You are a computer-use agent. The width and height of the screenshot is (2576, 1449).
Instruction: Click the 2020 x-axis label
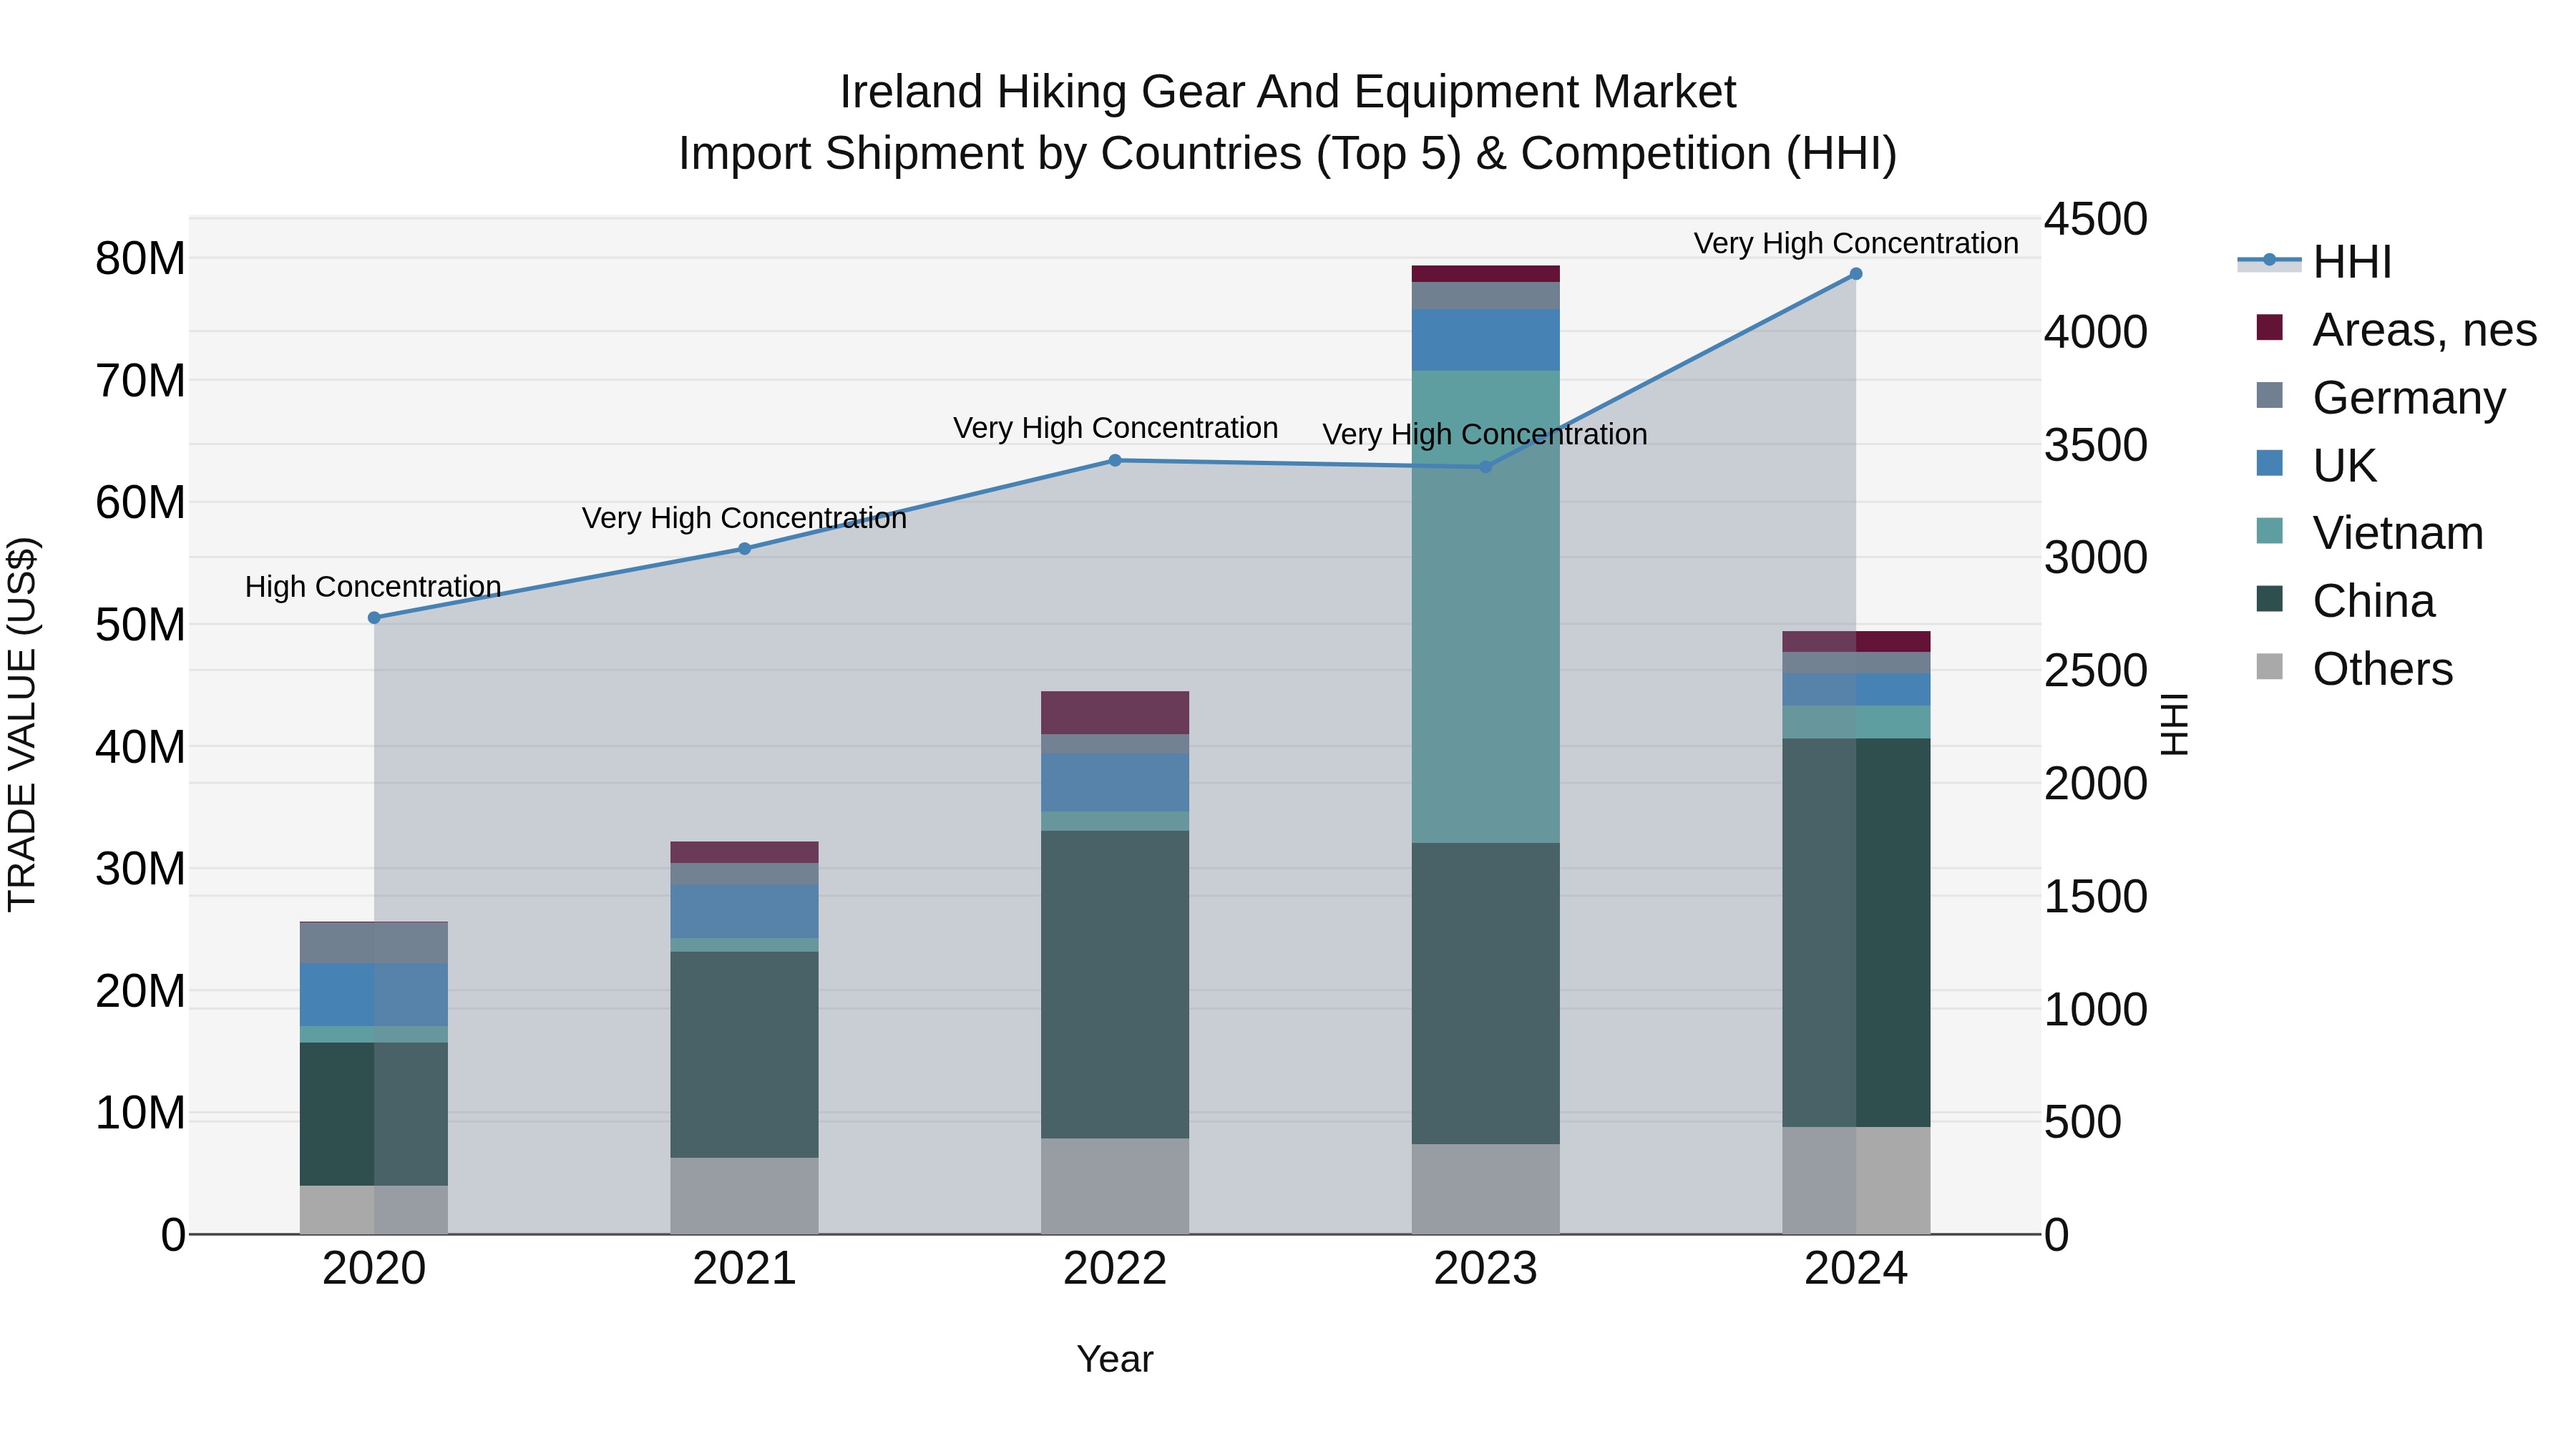click(x=374, y=1269)
